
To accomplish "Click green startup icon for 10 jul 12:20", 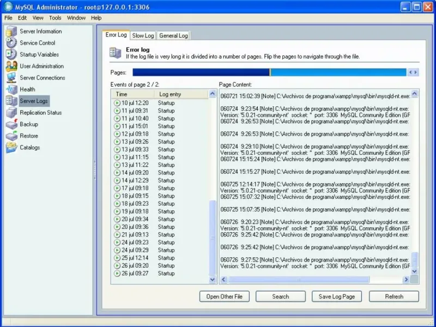I will tap(117, 103).
